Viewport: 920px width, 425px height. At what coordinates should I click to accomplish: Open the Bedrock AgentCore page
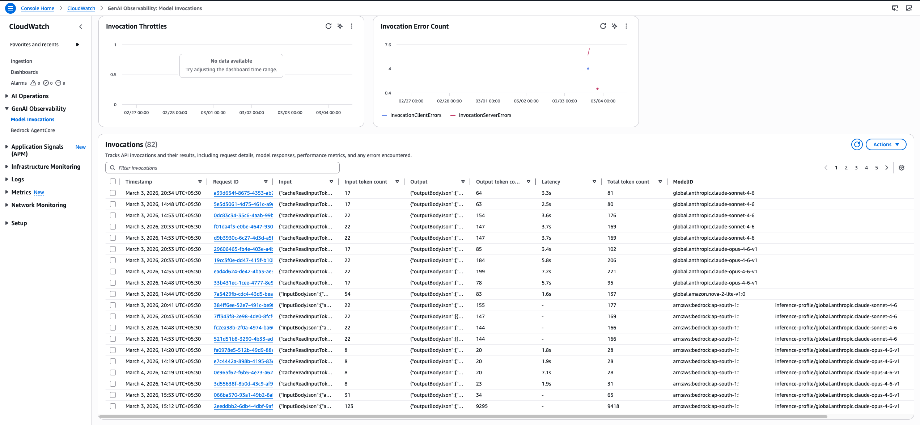tap(33, 130)
